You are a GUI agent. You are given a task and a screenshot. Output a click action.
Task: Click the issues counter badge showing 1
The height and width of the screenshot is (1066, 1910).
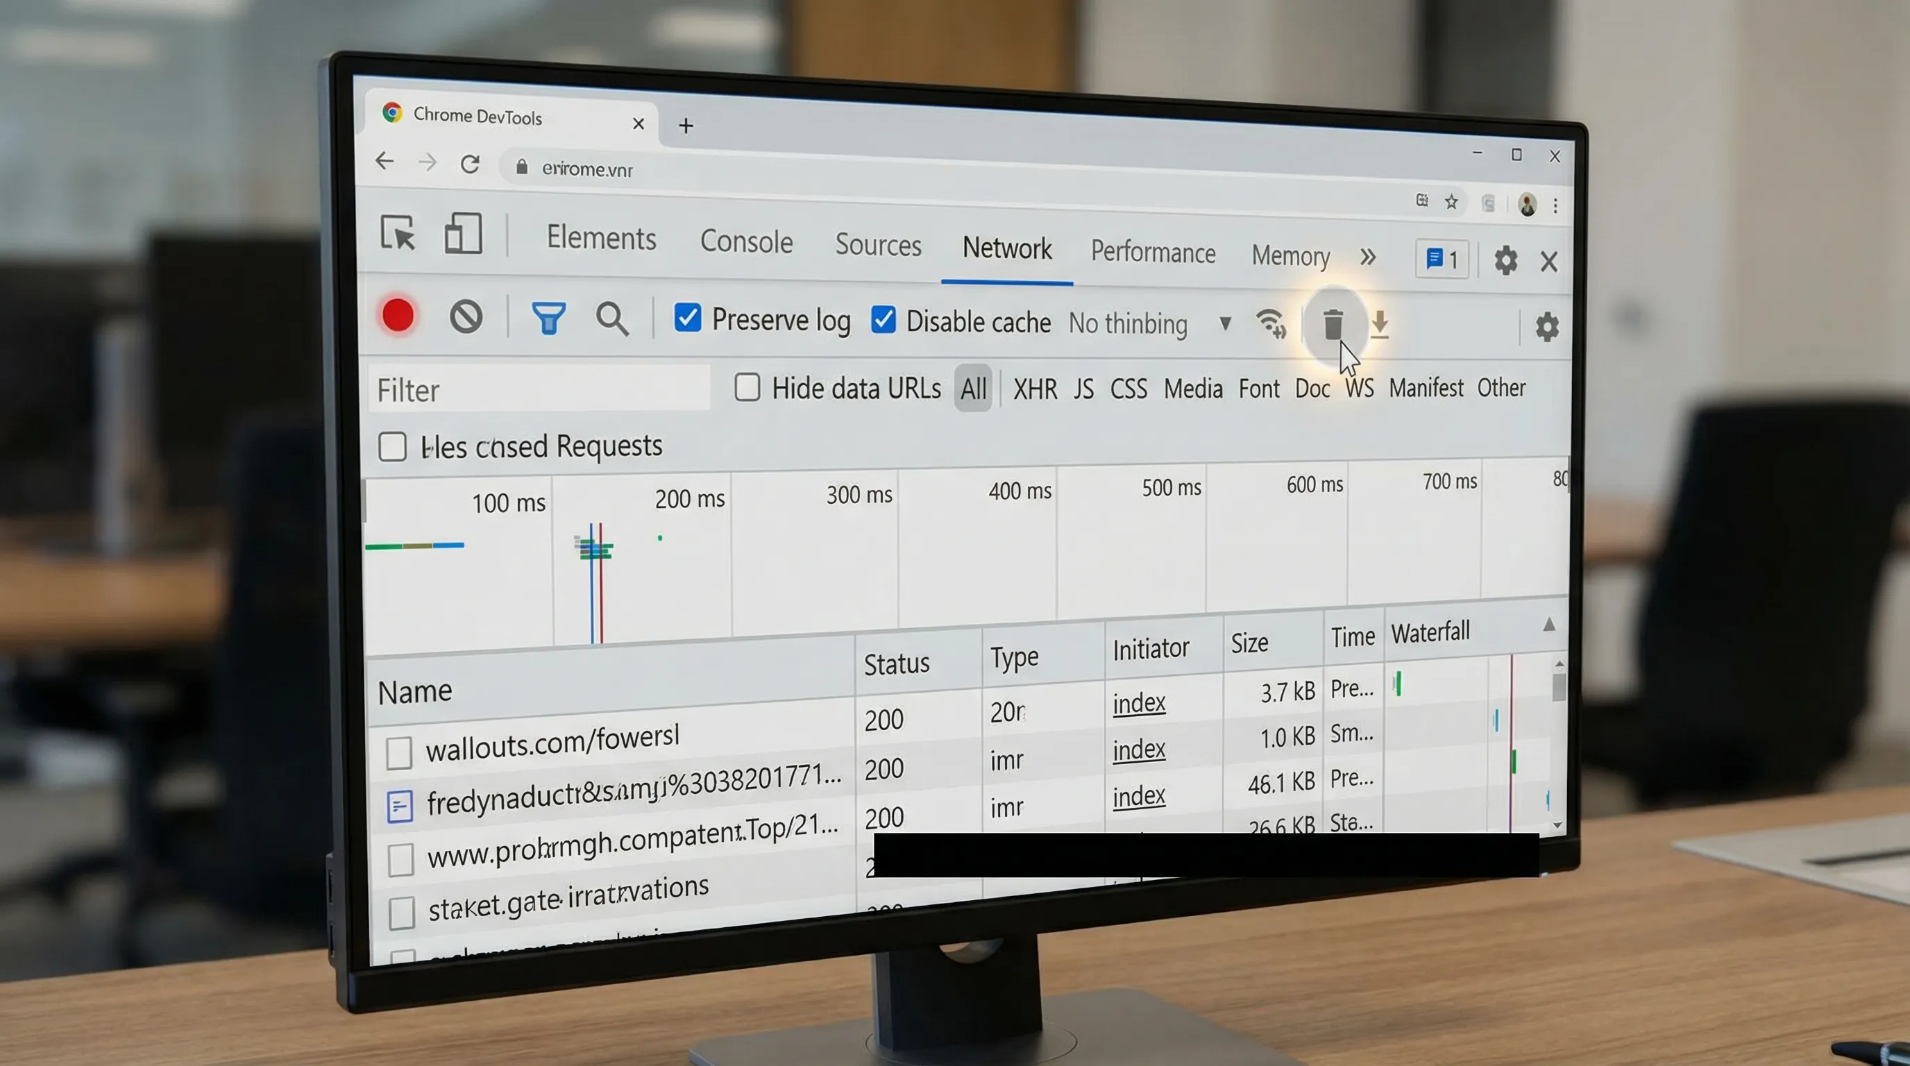[x=1441, y=260]
